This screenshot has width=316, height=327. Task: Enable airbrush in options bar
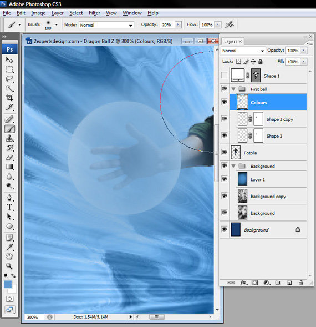pyautogui.click(x=230, y=24)
